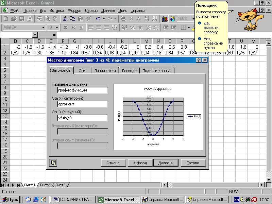This screenshot has width=272, height=204.
Task: Click the Paste Function fx icon
Action: [x=139, y=19]
